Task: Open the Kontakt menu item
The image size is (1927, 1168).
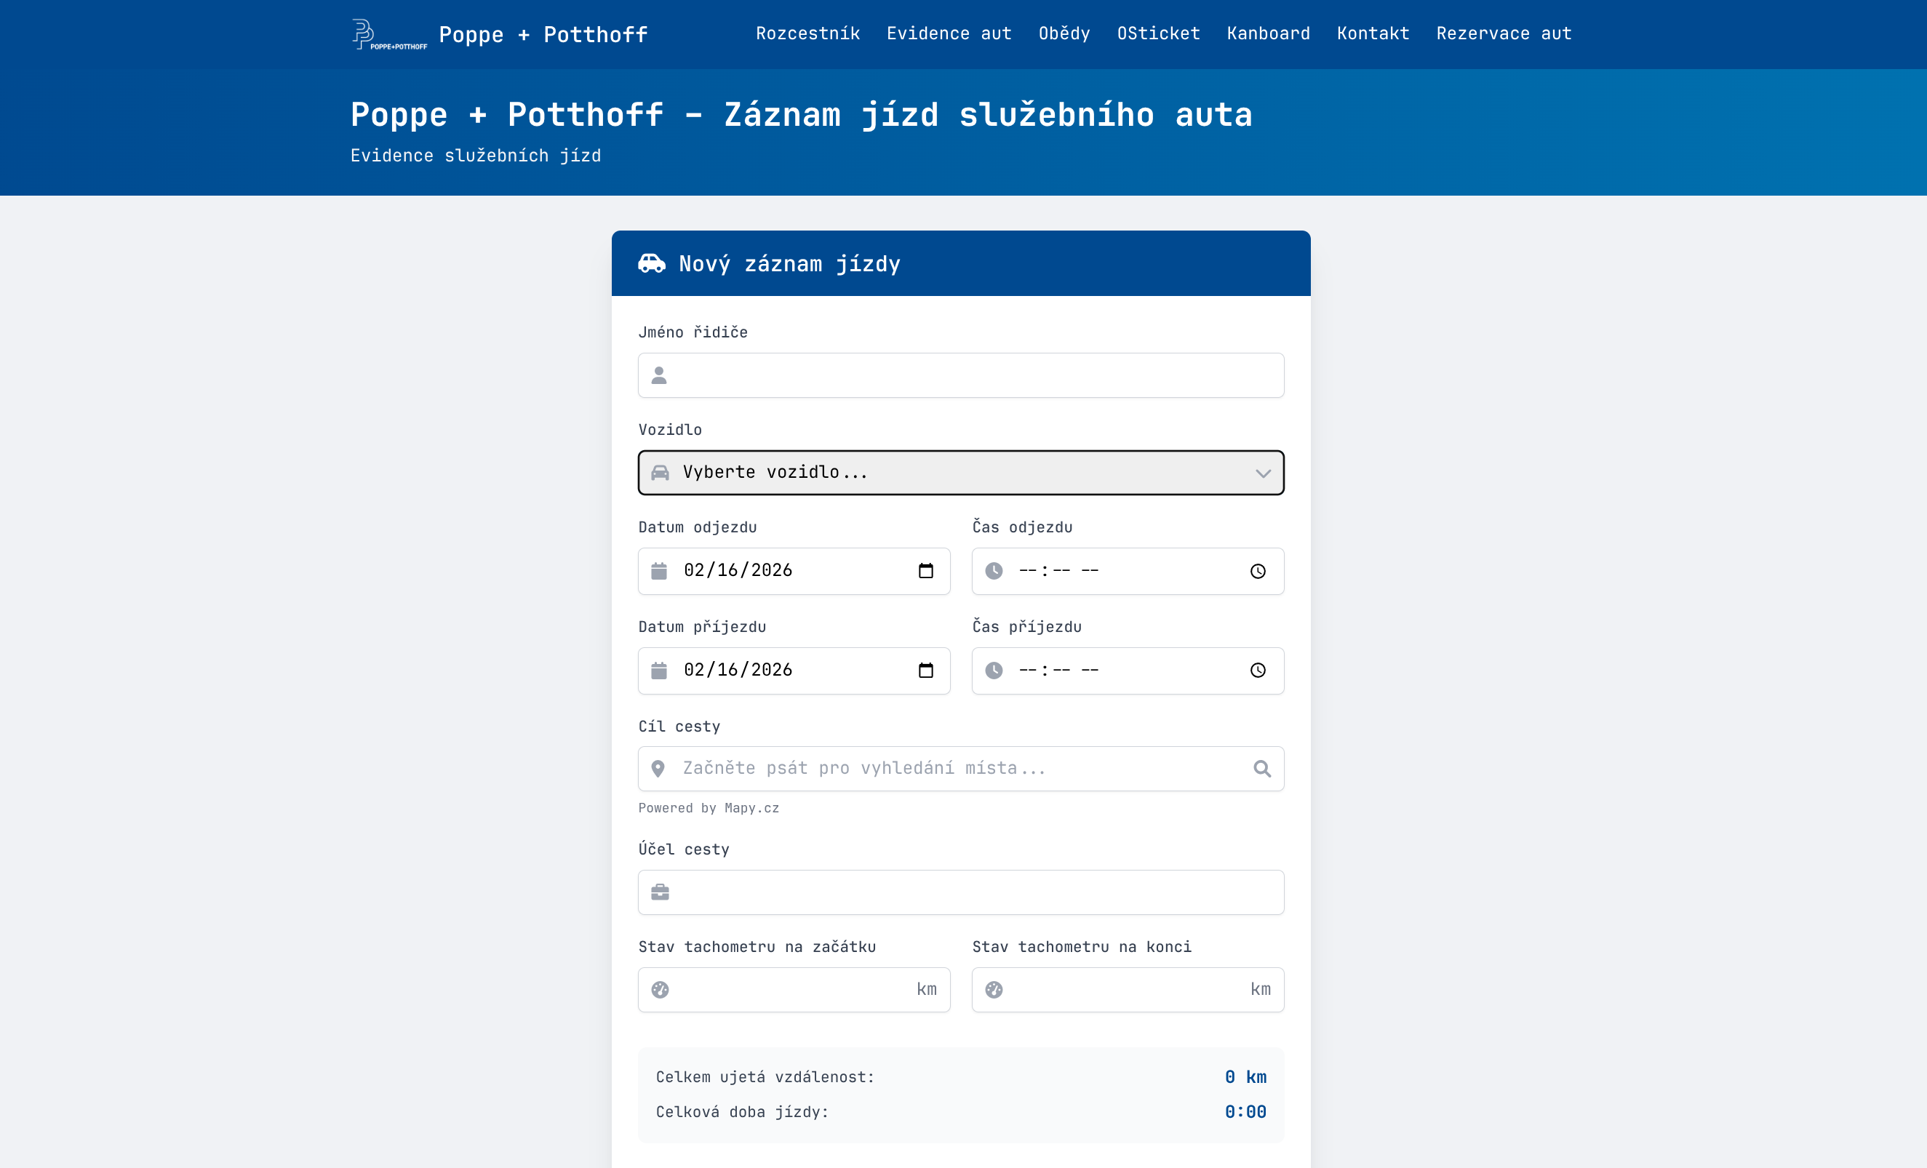Action: [1373, 33]
